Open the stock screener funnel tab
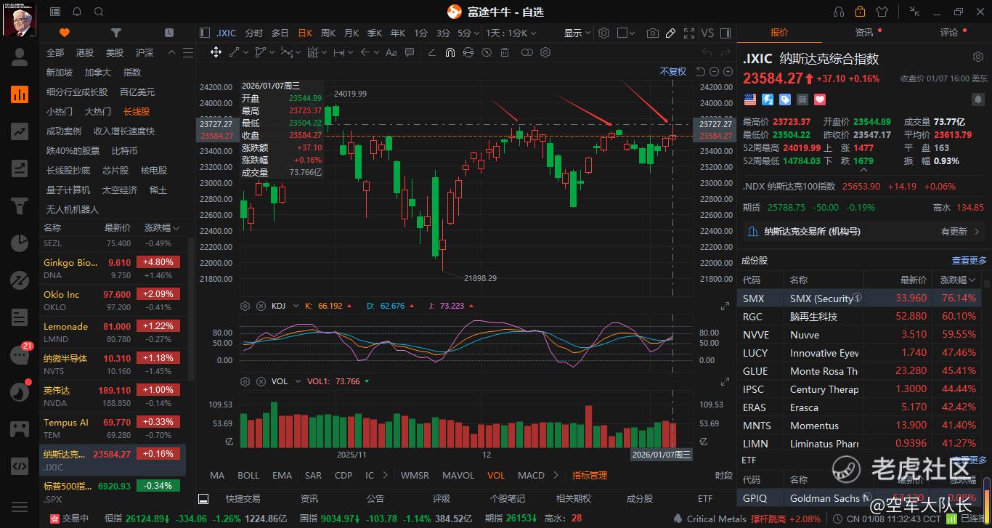Image resolution: width=992 pixels, height=528 pixels. 116,33
